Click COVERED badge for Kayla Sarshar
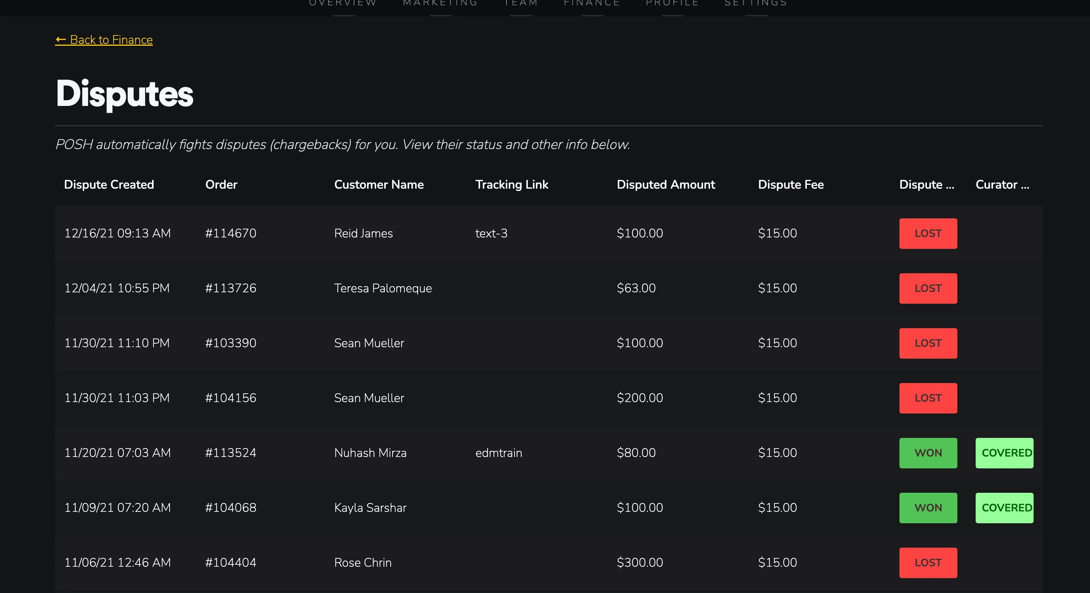This screenshot has height=593, width=1090. pos(1004,508)
